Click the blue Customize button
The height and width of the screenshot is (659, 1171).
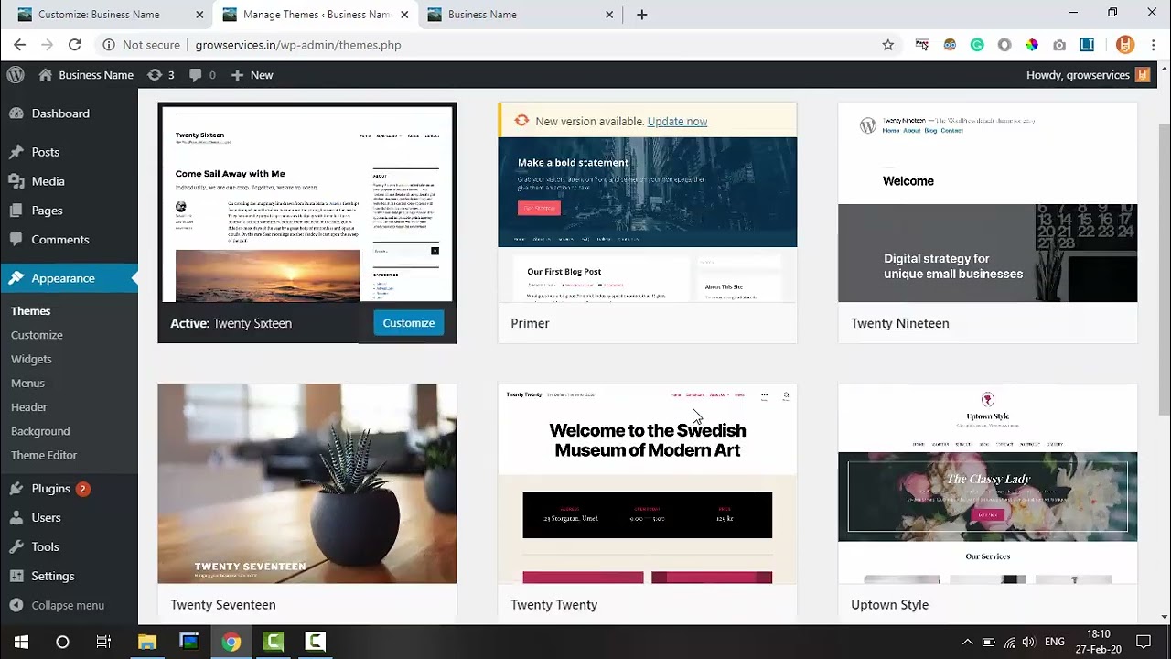point(409,323)
